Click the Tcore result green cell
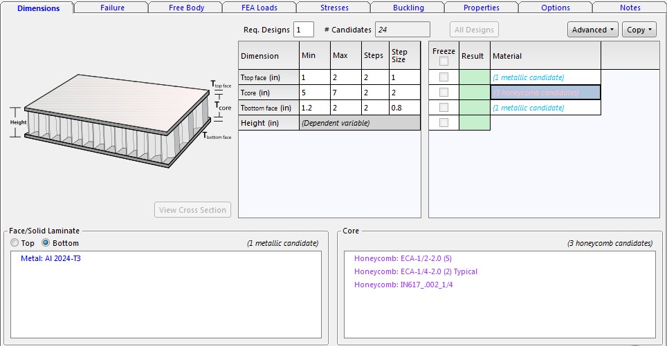Viewport: 667px width, 346px height. coord(474,93)
